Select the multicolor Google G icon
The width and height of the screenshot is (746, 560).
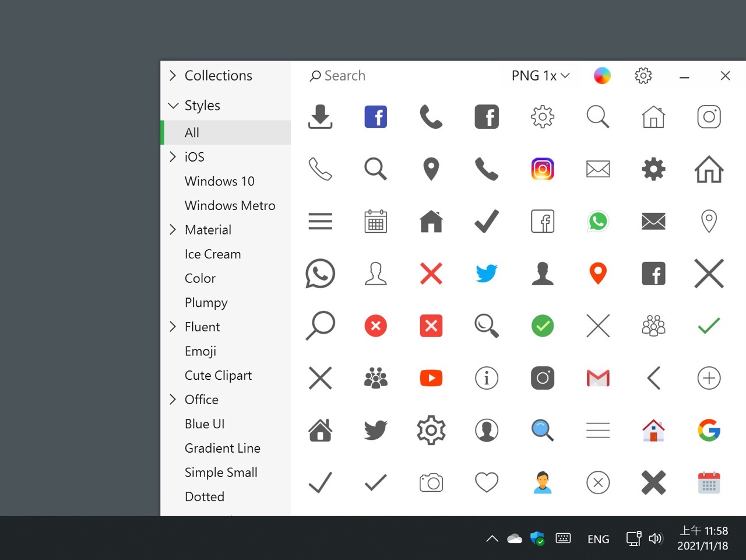[709, 430]
